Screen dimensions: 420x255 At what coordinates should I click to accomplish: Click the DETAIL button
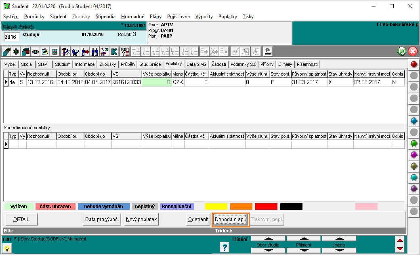[x=21, y=219]
